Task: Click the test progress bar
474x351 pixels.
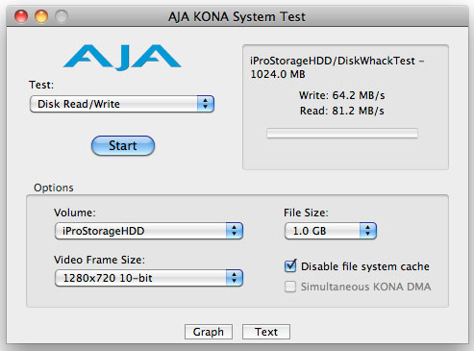Action: (x=342, y=133)
